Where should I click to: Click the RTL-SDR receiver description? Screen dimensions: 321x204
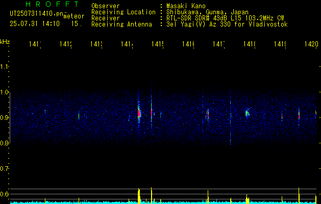(x=225, y=18)
